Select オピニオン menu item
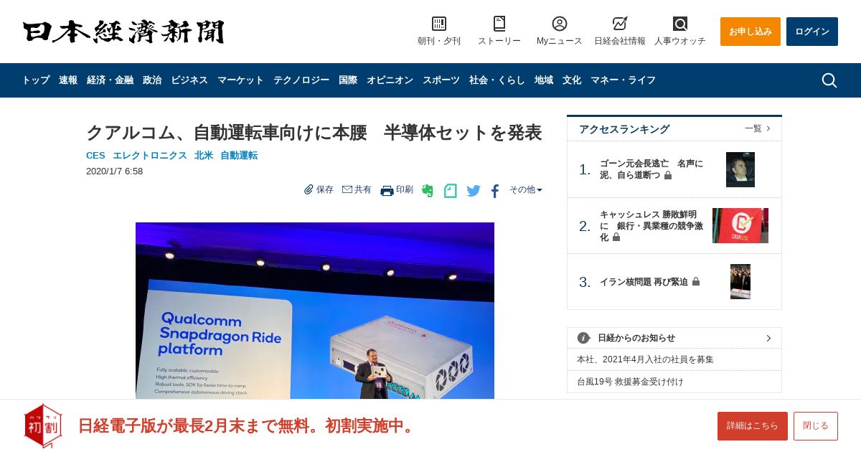861x452 pixels. [390, 80]
